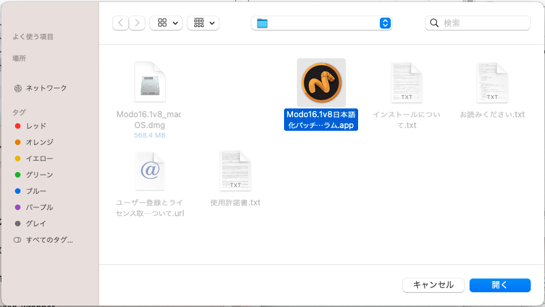Click the お読みください.txt filename label

point(492,115)
